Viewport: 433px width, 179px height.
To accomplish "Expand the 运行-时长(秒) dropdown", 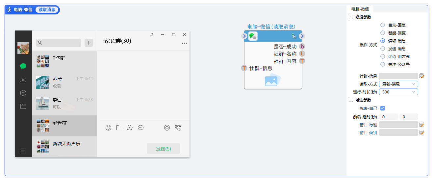I will tap(398, 92).
